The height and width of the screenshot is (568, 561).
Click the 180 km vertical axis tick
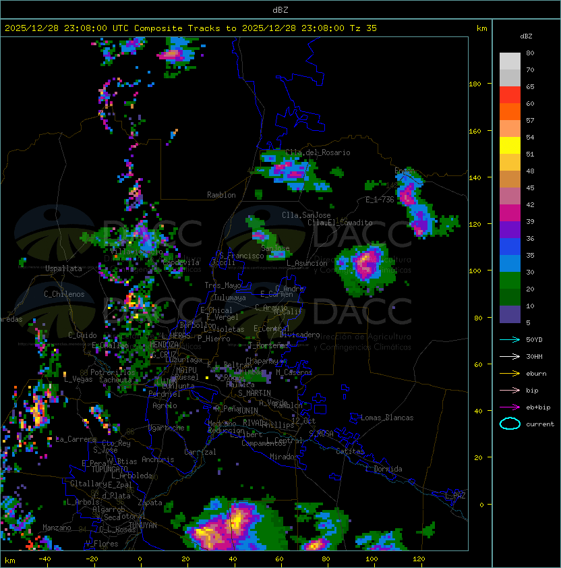click(475, 84)
